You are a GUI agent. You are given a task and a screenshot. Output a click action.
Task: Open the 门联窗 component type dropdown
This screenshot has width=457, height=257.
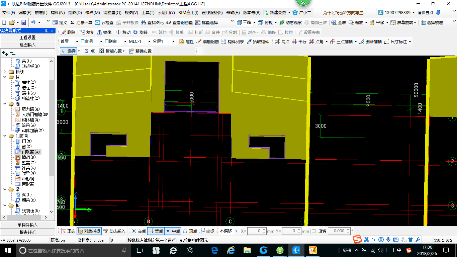[x=125, y=41]
